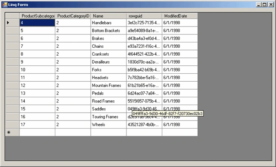Select subcategory ID cell 15
This screenshot has height=167, width=276.
[37, 109]
